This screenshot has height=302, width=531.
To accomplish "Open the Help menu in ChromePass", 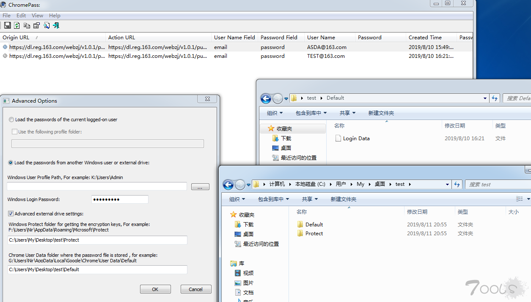I will point(55,16).
